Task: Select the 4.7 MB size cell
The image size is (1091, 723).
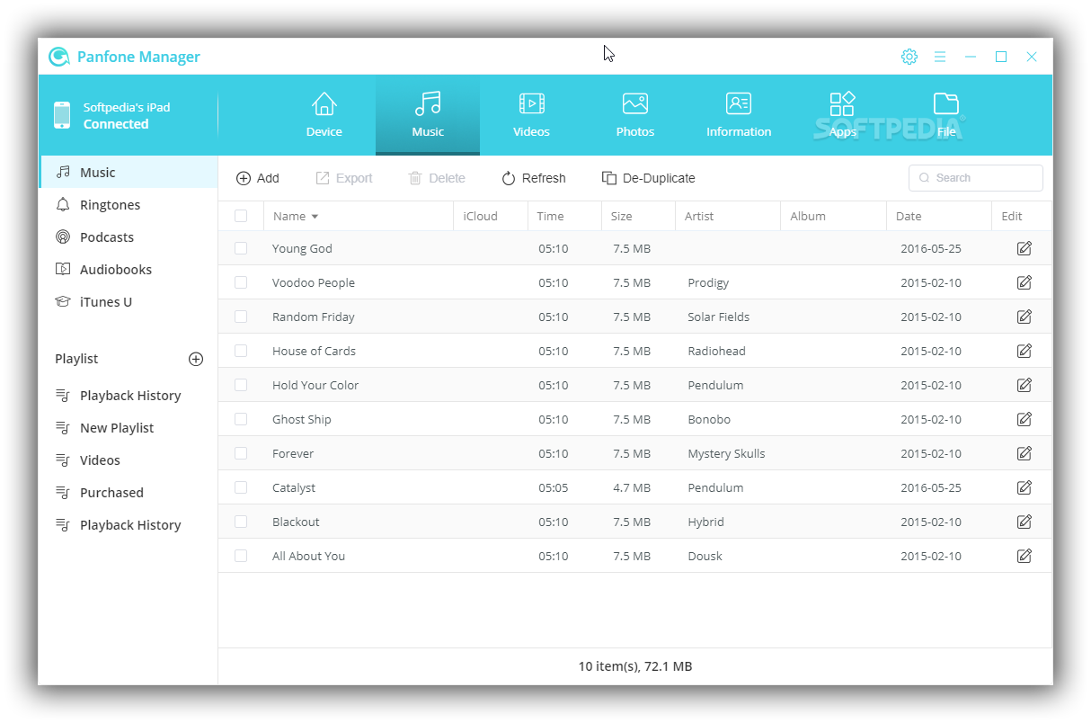Action: tap(632, 487)
